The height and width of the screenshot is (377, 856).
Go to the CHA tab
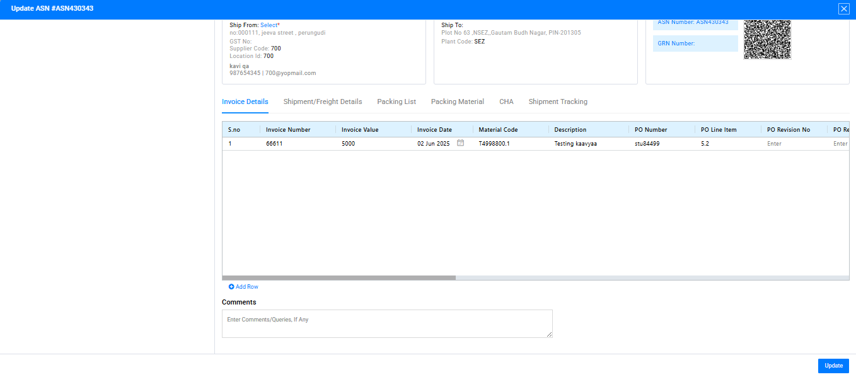pos(506,101)
